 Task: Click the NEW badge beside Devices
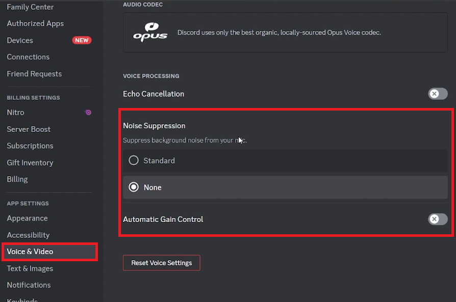tap(82, 40)
